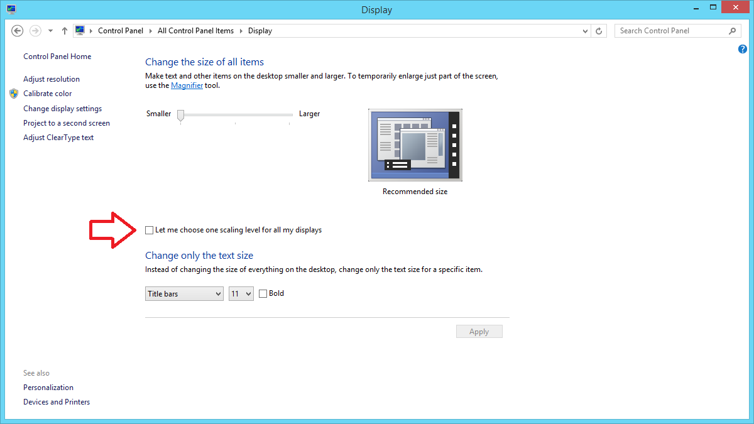Click the Recommended size caption
The height and width of the screenshot is (424, 754).
tap(415, 192)
